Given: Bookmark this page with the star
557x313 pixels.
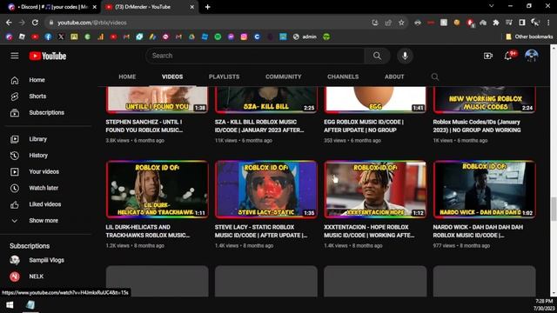Looking at the screenshot, I should click(x=401, y=23).
